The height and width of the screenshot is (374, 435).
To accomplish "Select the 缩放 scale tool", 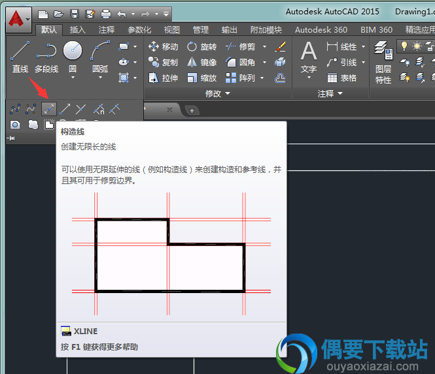I will pyautogui.click(x=201, y=78).
